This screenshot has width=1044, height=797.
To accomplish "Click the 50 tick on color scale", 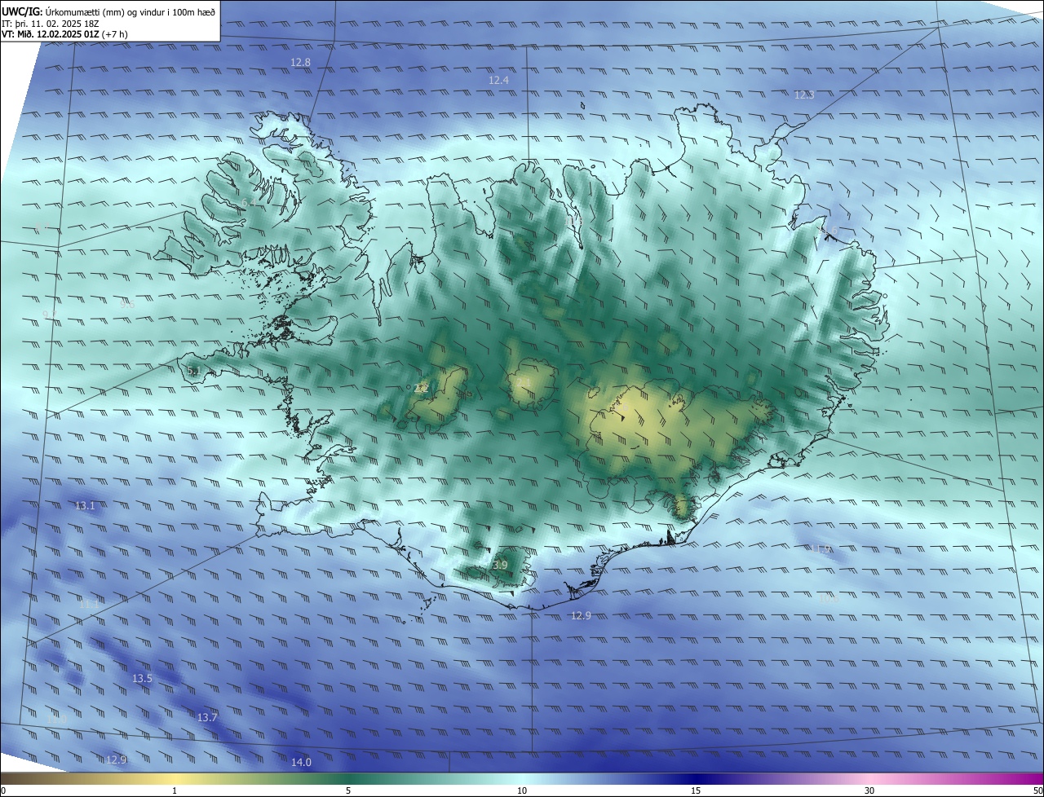I will pyautogui.click(x=1038, y=790).
